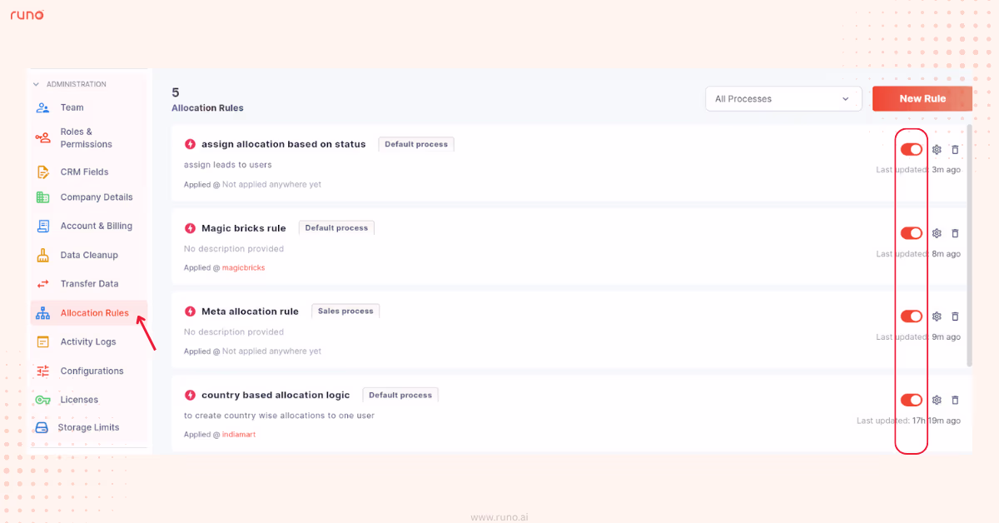This screenshot has width=999, height=523.
Task: Click the Storage Limits icon
Action: coord(43,426)
